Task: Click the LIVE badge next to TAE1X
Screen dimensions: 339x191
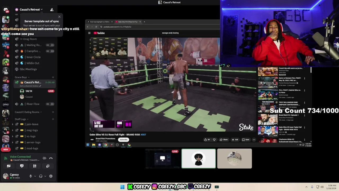Action: (x=51, y=91)
